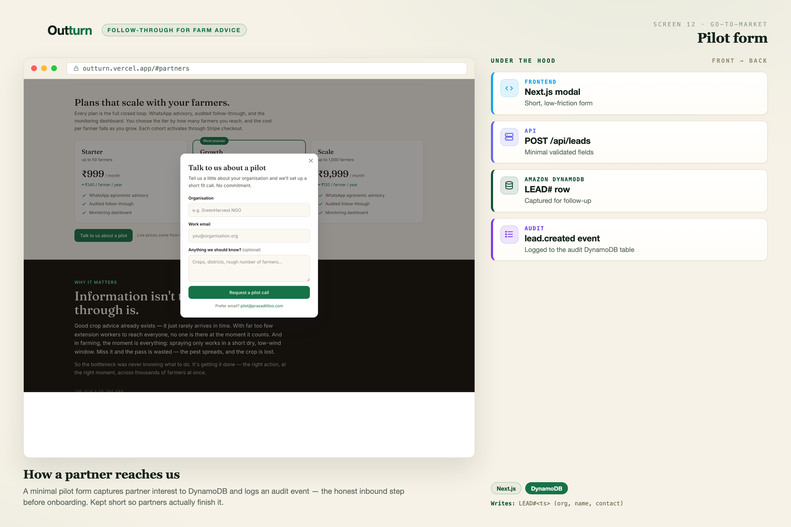The width and height of the screenshot is (791, 527).
Task: Click the red window close dot
Action: point(34,68)
